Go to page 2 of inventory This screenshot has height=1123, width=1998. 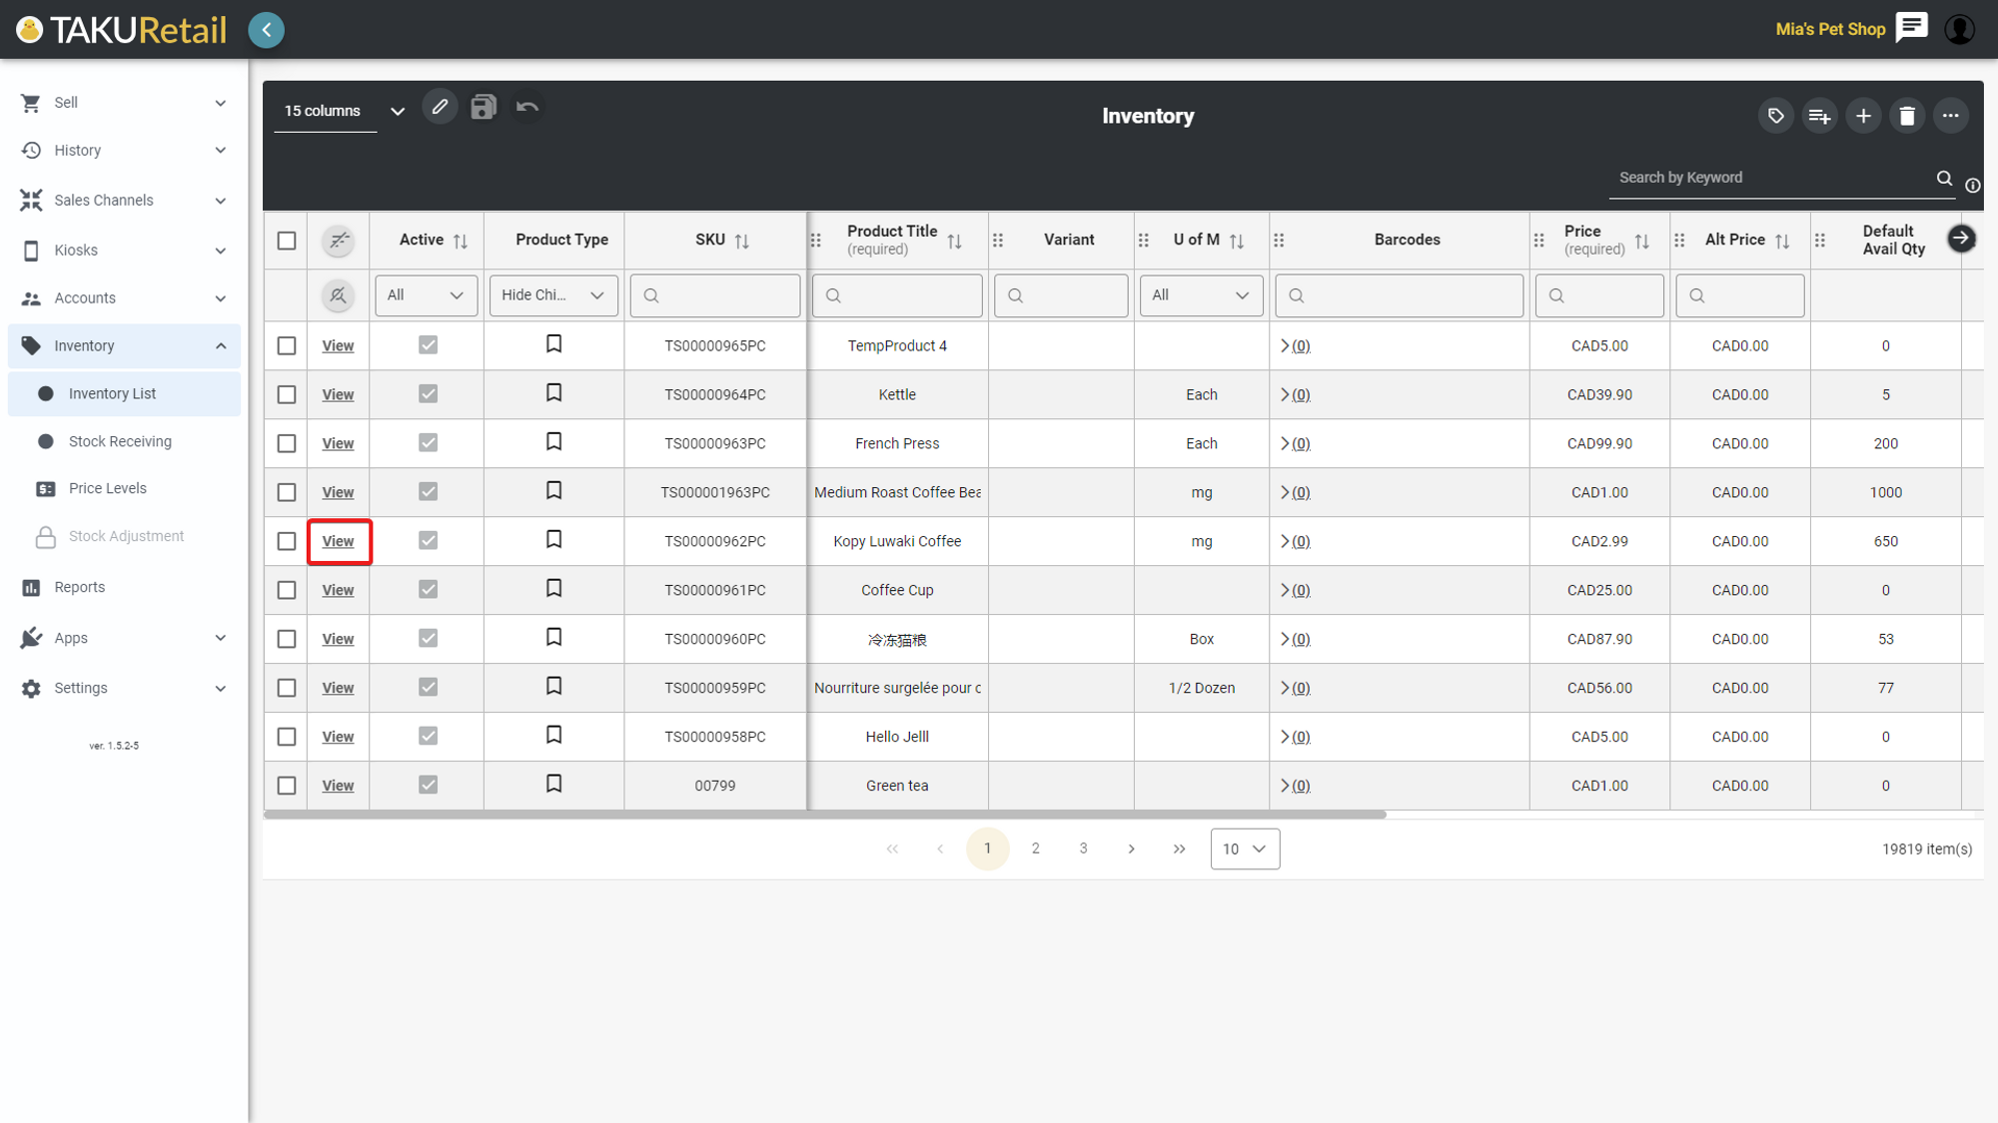point(1035,848)
